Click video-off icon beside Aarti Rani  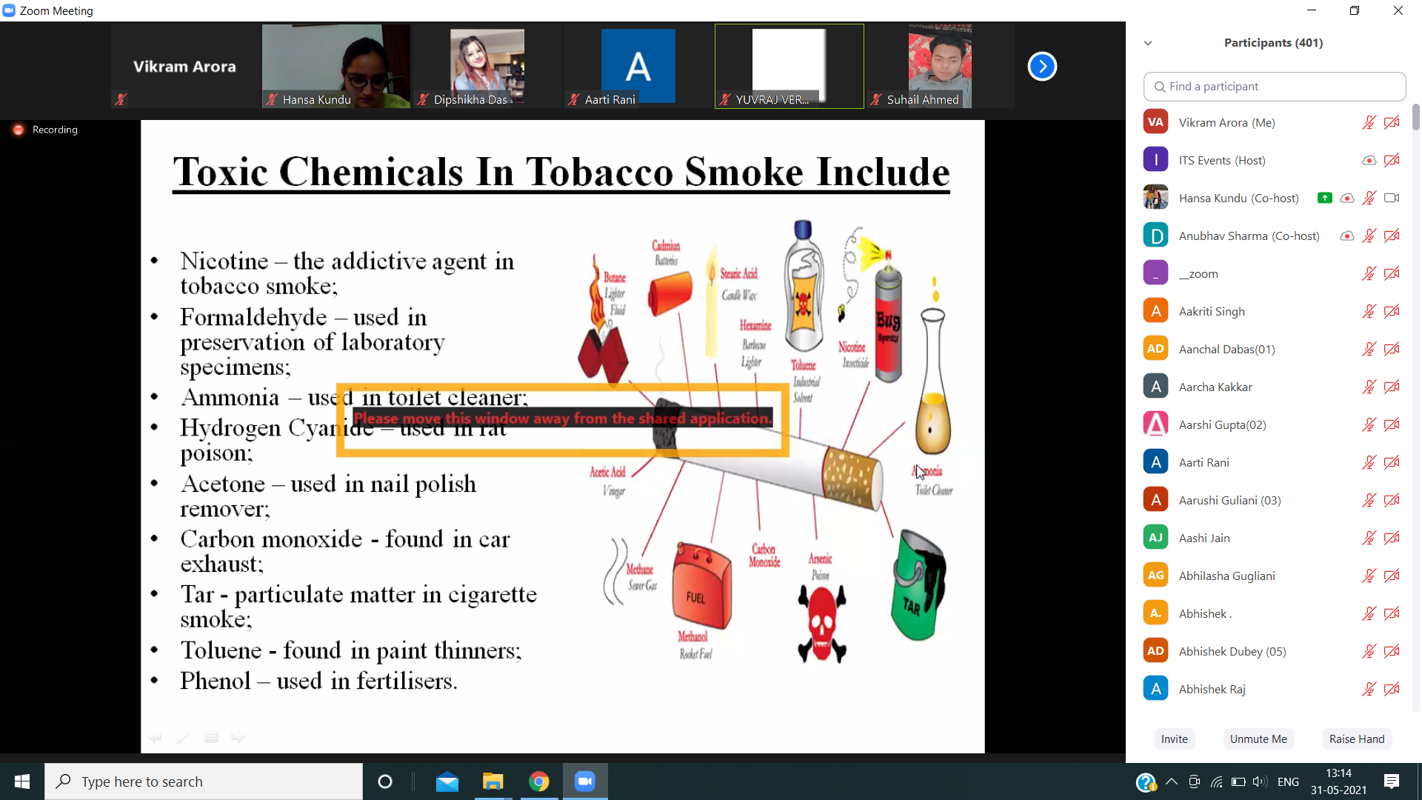pos(1392,462)
